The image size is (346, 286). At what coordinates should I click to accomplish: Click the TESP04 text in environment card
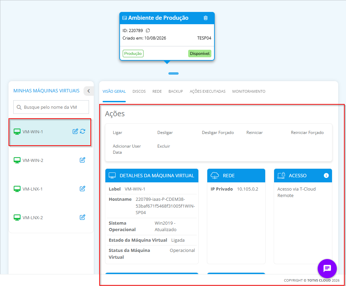pos(204,38)
